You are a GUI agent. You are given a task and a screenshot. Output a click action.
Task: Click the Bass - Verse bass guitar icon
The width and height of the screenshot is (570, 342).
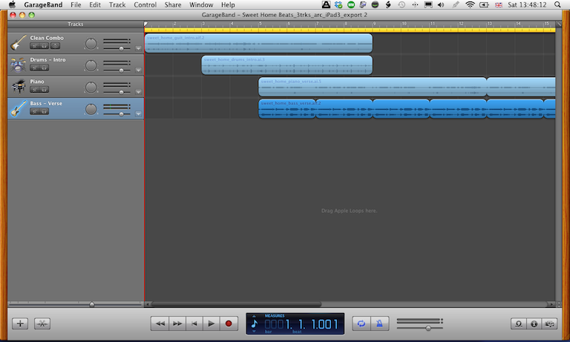19,108
